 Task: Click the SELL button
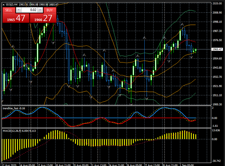[x=9, y=10]
